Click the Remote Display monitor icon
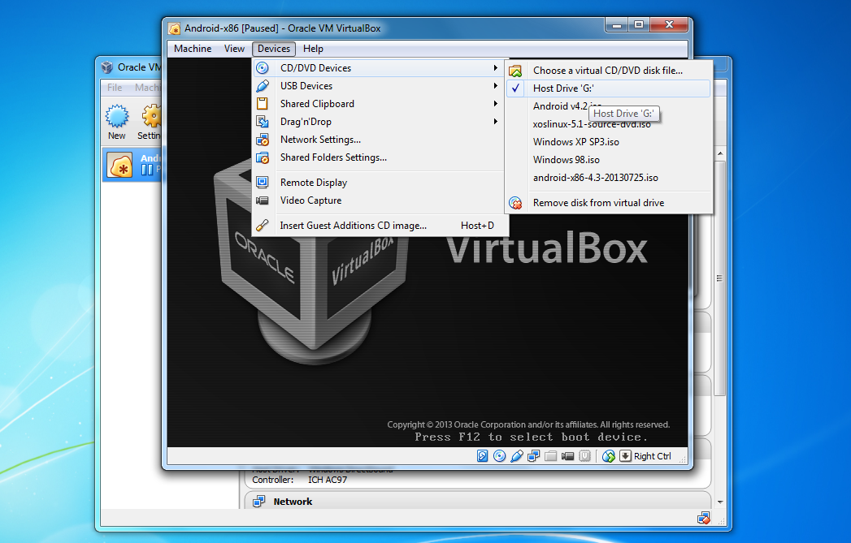This screenshot has width=851, height=543. [x=263, y=182]
